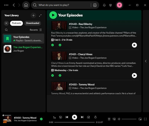This screenshot has width=149, height=126.
Task: Open the Home page
Action: tap(26, 5)
